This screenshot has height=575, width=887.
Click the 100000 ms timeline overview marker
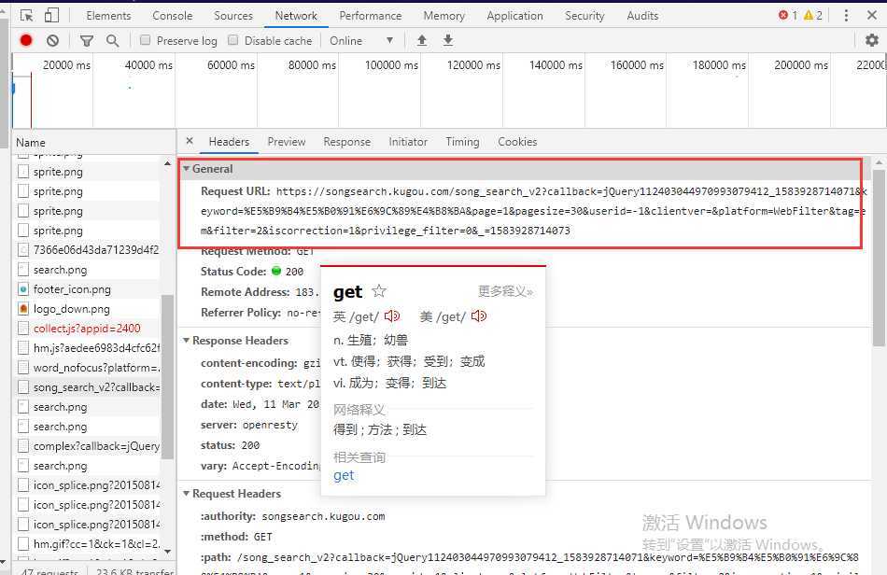[391, 65]
